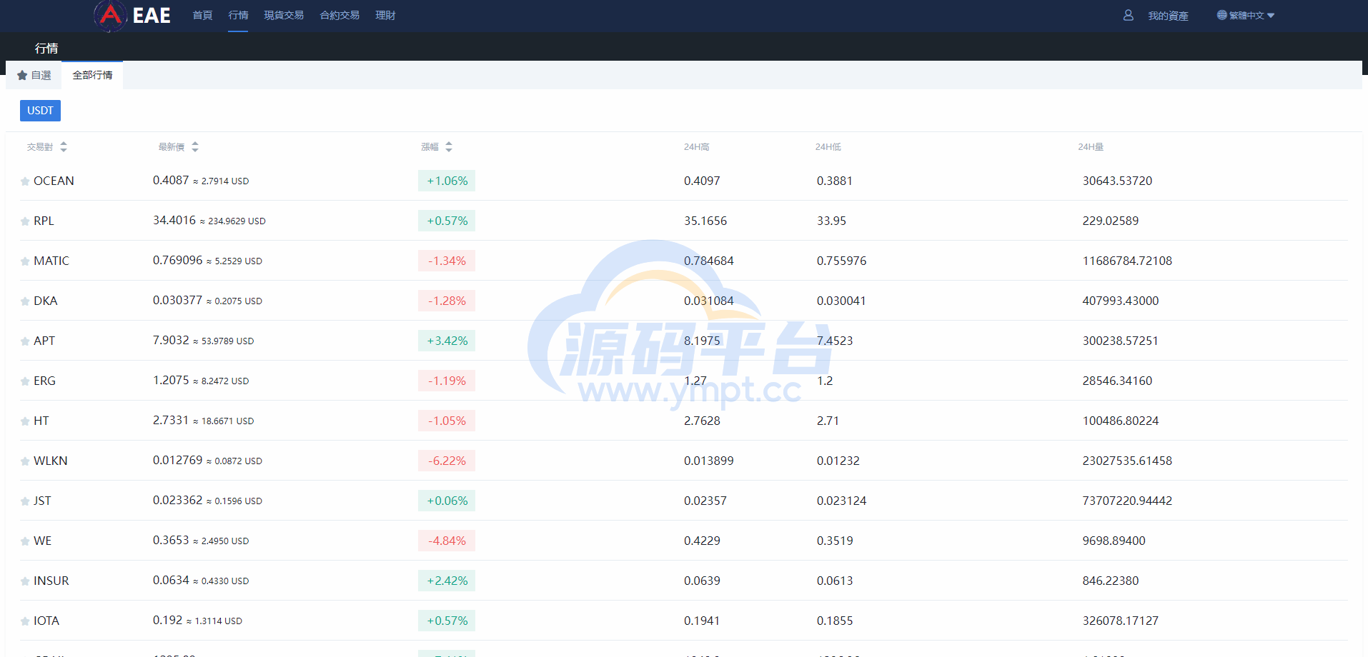
Task: Click JST 24H low 0.023124
Action: tap(841, 501)
